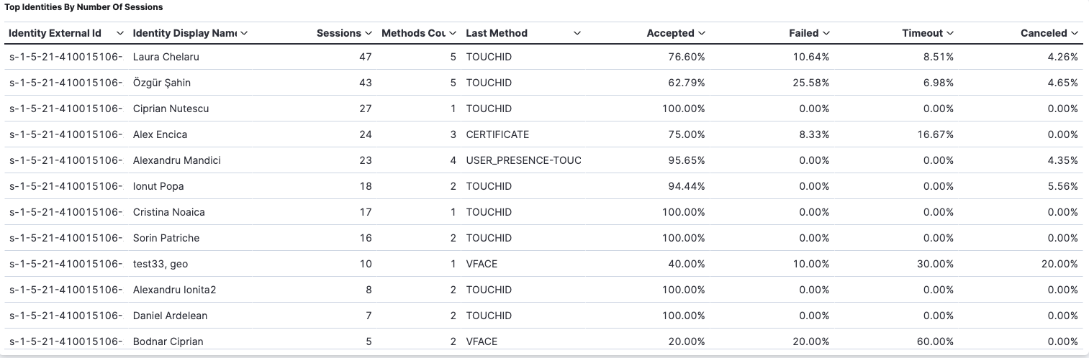Click the Failed column chevron
1089x358 pixels.
(x=826, y=33)
